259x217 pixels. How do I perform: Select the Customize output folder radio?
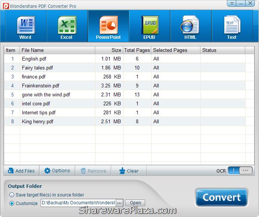(12, 203)
